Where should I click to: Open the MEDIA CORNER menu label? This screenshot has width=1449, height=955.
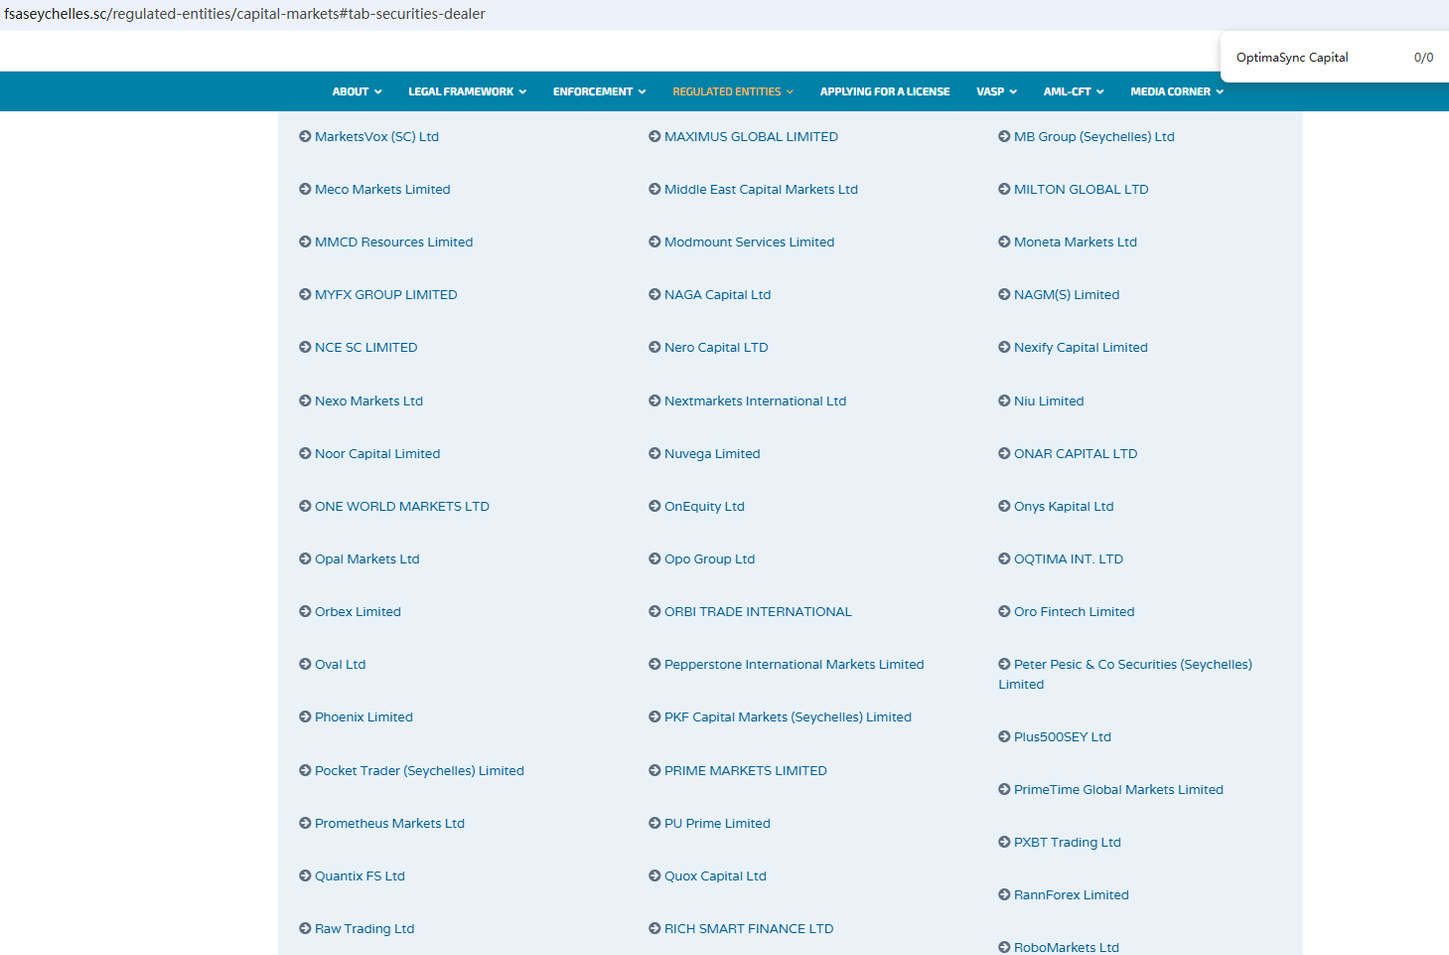(x=1170, y=91)
